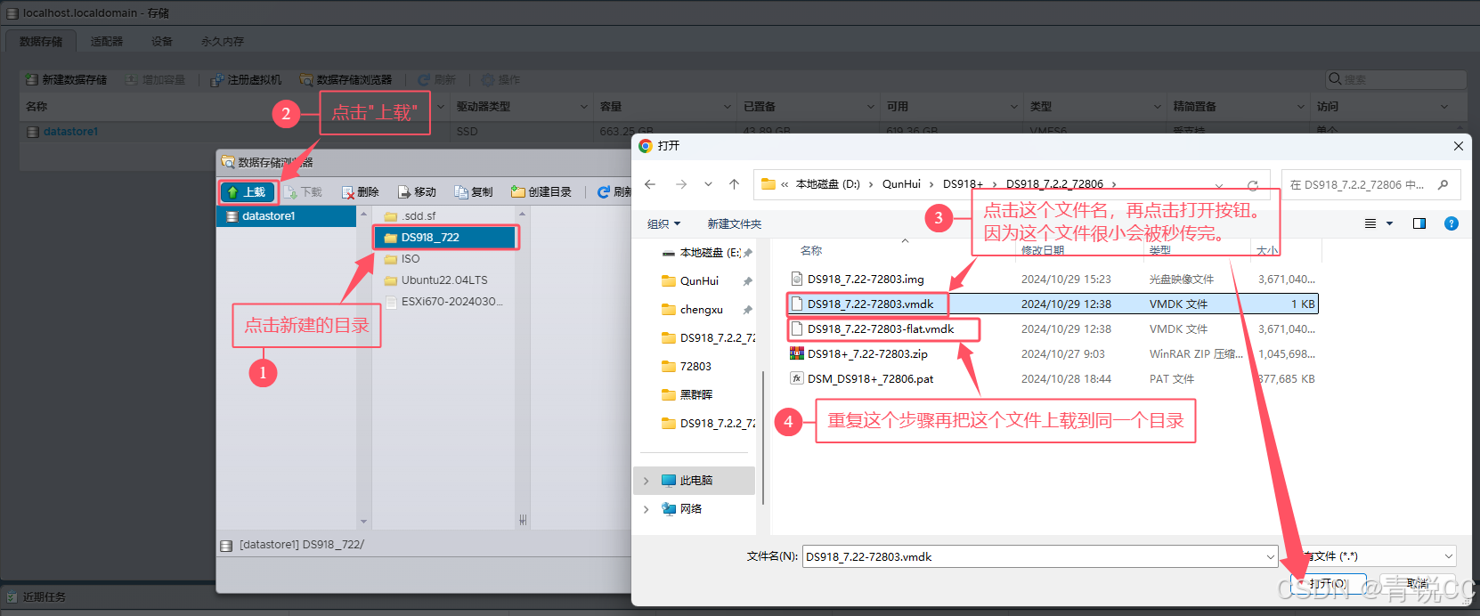Screen dimensions: 1480x616
Task: Go forward in the file dialog
Action: coord(681,184)
